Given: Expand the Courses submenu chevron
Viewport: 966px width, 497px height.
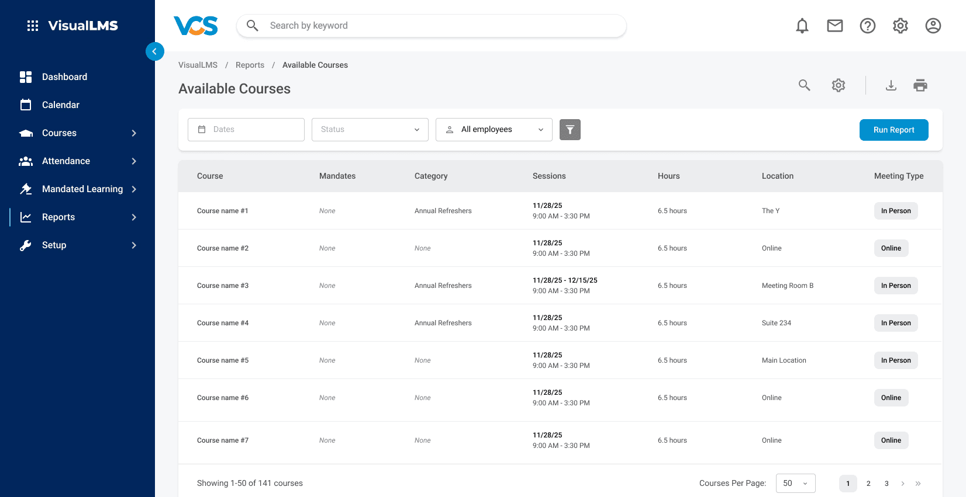Looking at the screenshot, I should pos(134,133).
